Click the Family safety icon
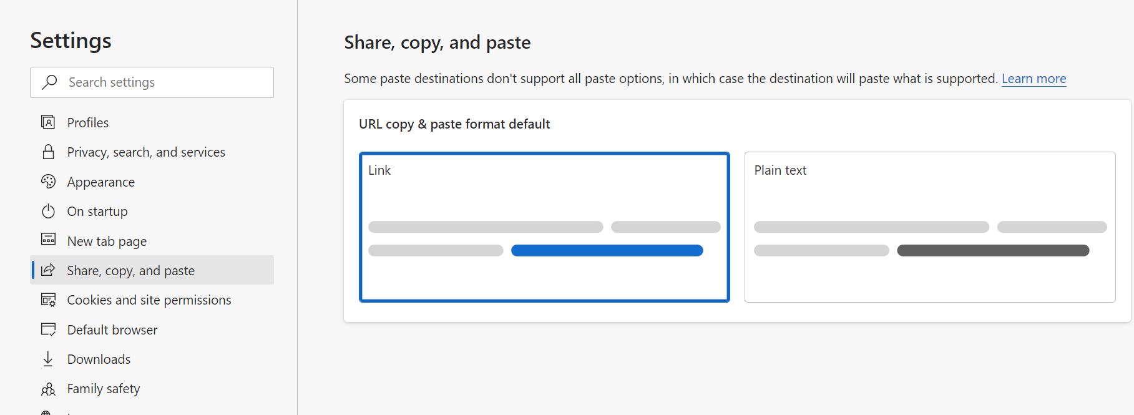Viewport: 1134px width, 415px height. (x=48, y=389)
